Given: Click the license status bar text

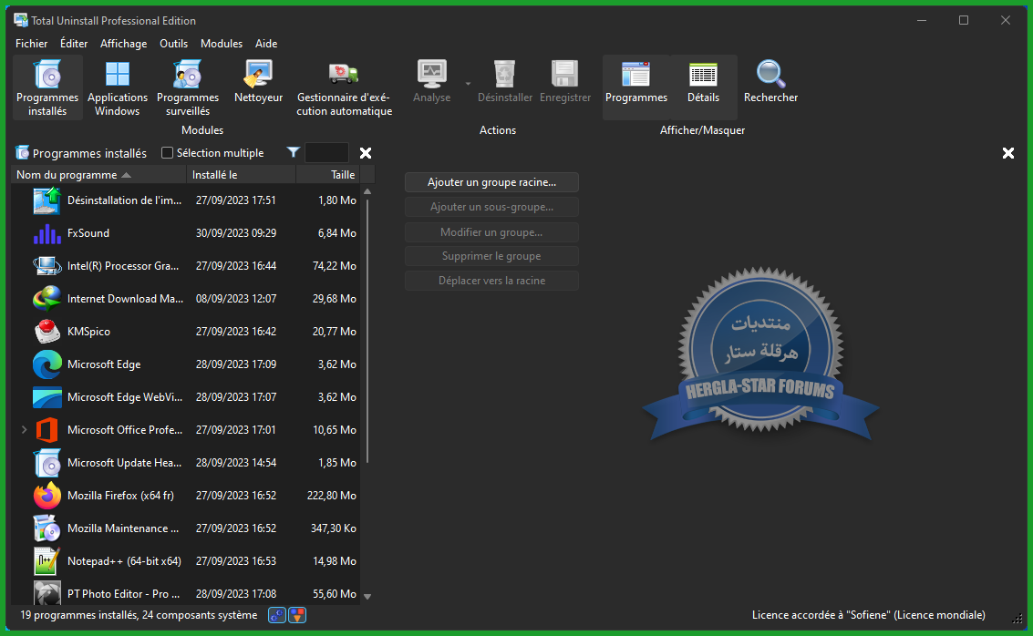Looking at the screenshot, I should [868, 615].
